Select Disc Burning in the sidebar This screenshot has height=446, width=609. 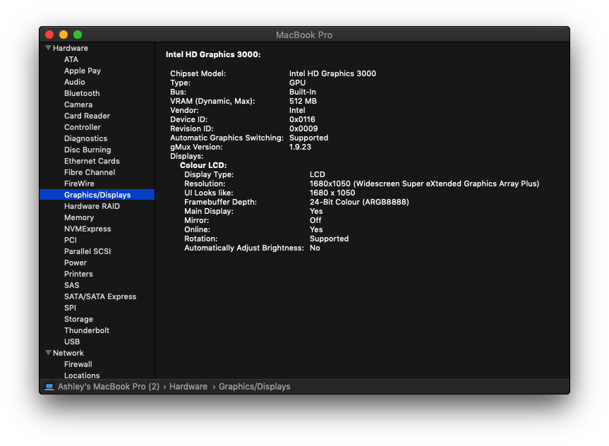tap(88, 150)
